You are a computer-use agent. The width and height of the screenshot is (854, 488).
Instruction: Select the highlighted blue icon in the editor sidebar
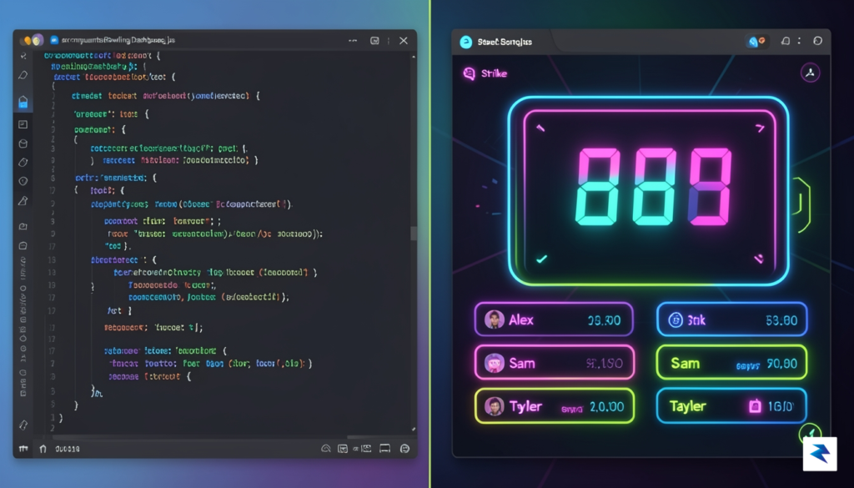click(x=23, y=102)
